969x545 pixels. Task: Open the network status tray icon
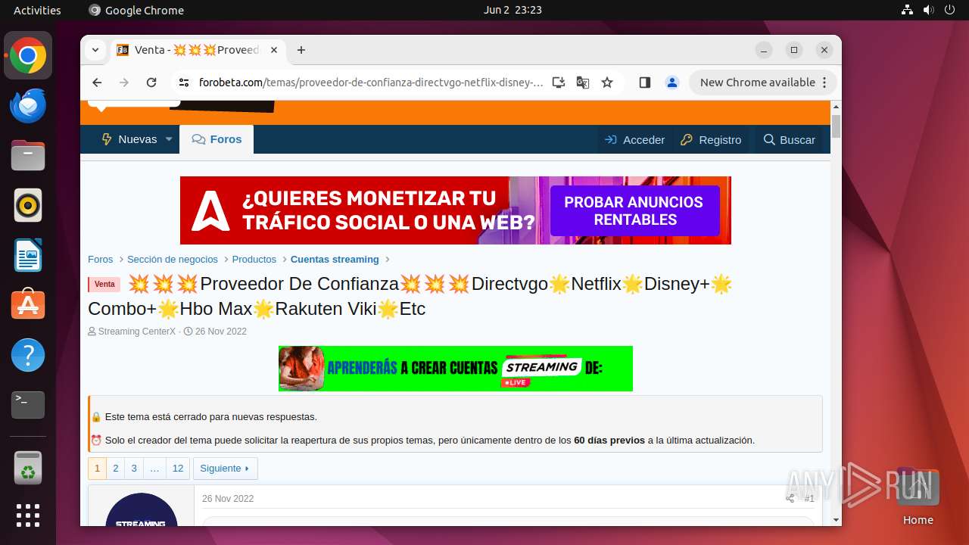click(908, 10)
